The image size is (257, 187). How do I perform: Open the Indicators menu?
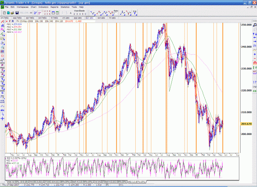(43, 7)
